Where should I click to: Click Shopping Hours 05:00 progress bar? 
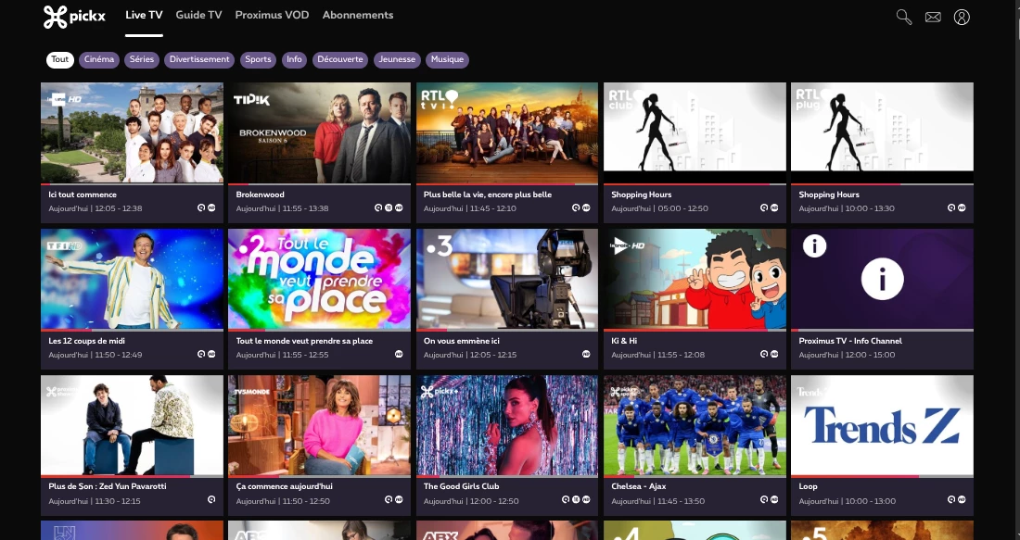(x=695, y=184)
